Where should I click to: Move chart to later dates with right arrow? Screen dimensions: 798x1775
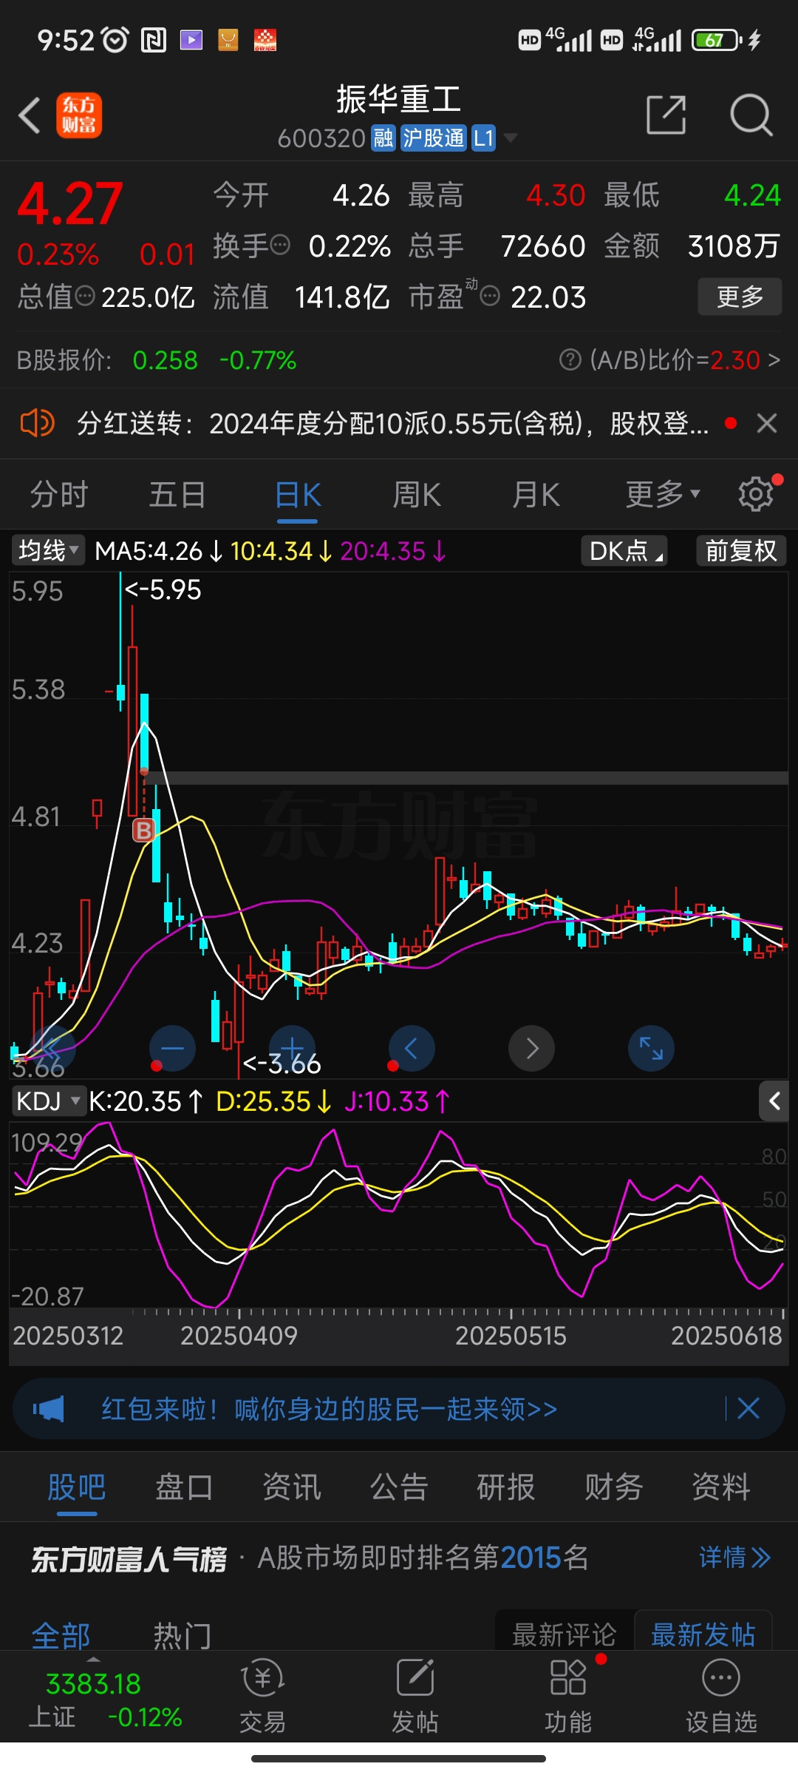click(x=531, y=1048)
